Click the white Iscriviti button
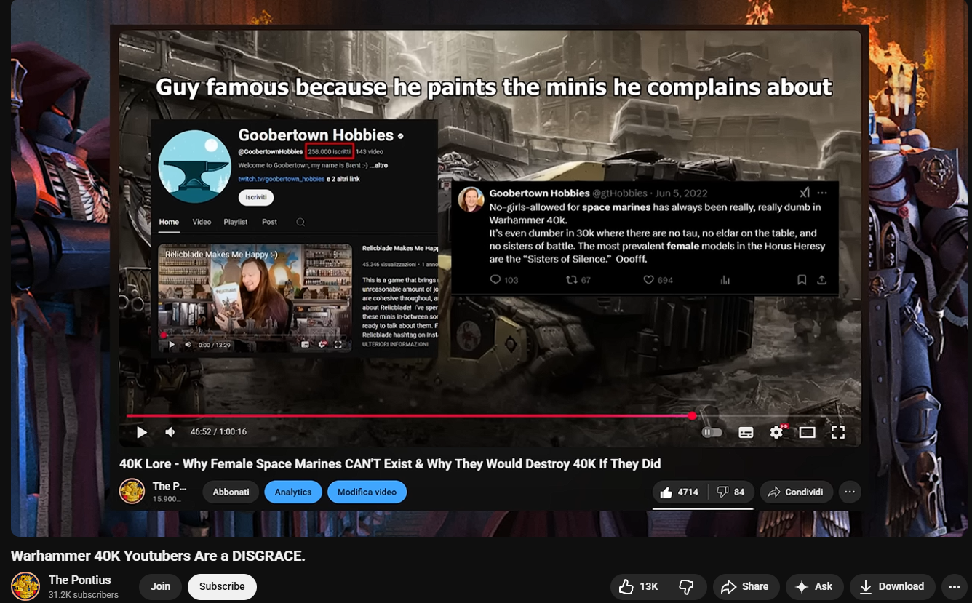 click(256, 197)
